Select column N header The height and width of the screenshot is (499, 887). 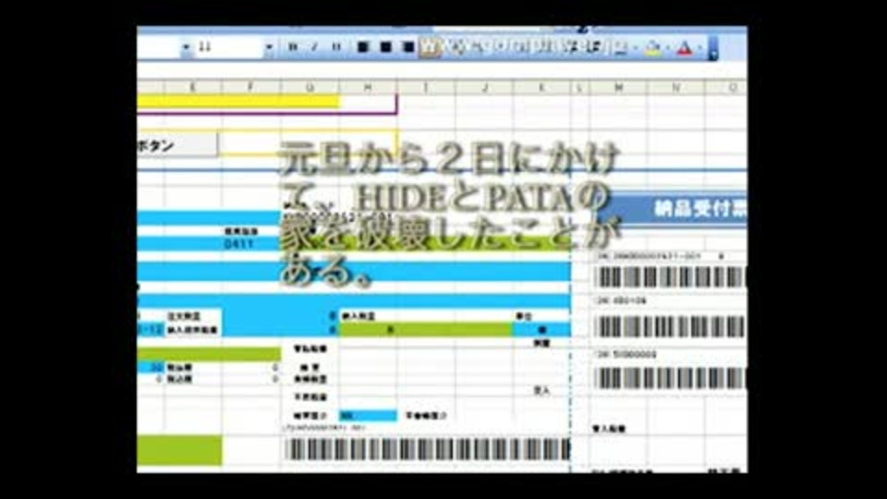(676, 87)
